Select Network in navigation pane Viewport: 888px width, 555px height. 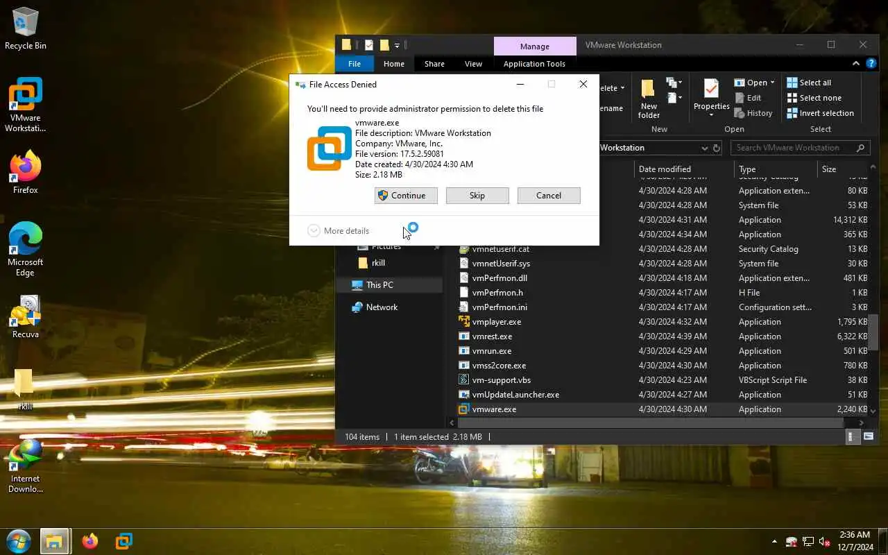pos(389,307)
